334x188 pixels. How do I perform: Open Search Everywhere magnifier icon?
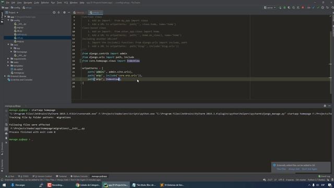pyautogui.click(x=332, y=7)
